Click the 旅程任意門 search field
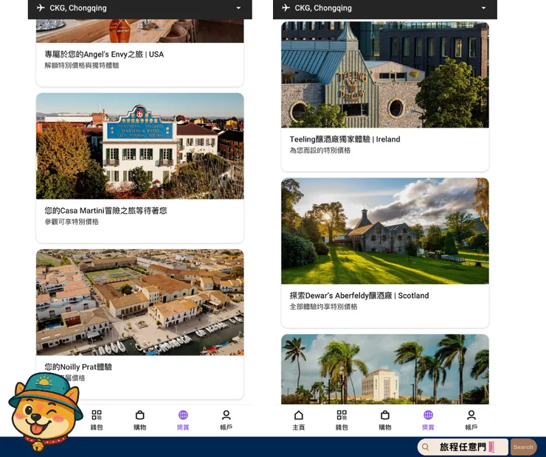Viewport: 546px width, 457px height. (463, 447)
